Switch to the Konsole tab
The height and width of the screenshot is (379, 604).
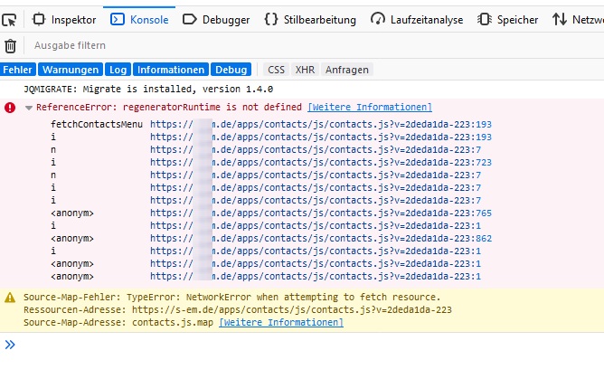pyautogui.click(x=139, y=20)
